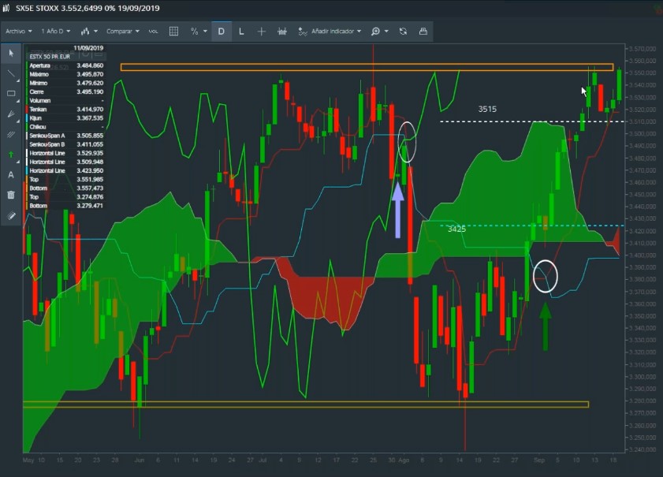Select the green arrow marker tool

coord(11,155)
